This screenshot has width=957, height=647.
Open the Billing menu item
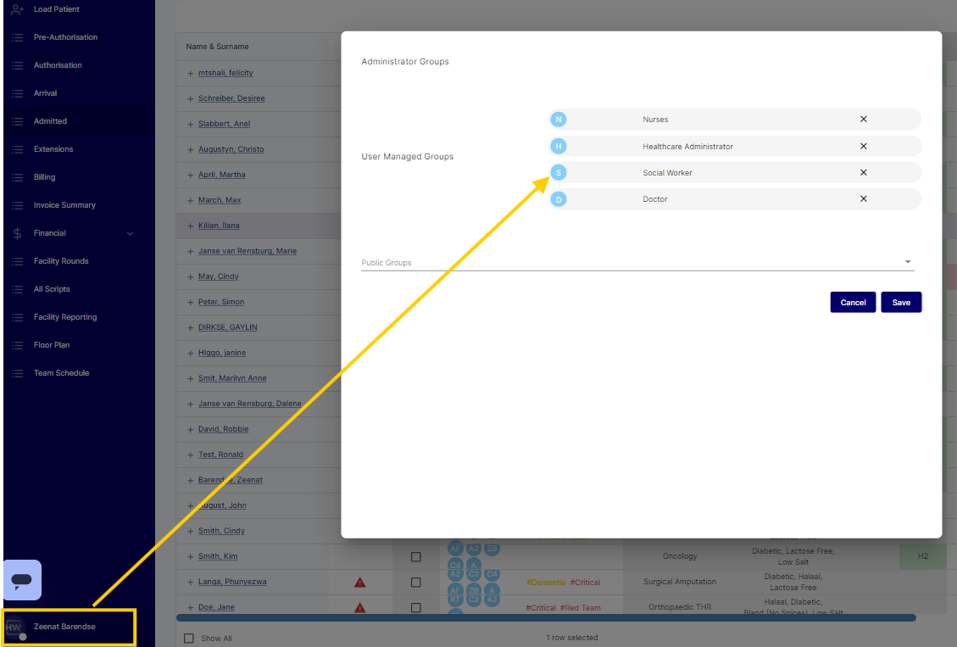pos(44,177)
